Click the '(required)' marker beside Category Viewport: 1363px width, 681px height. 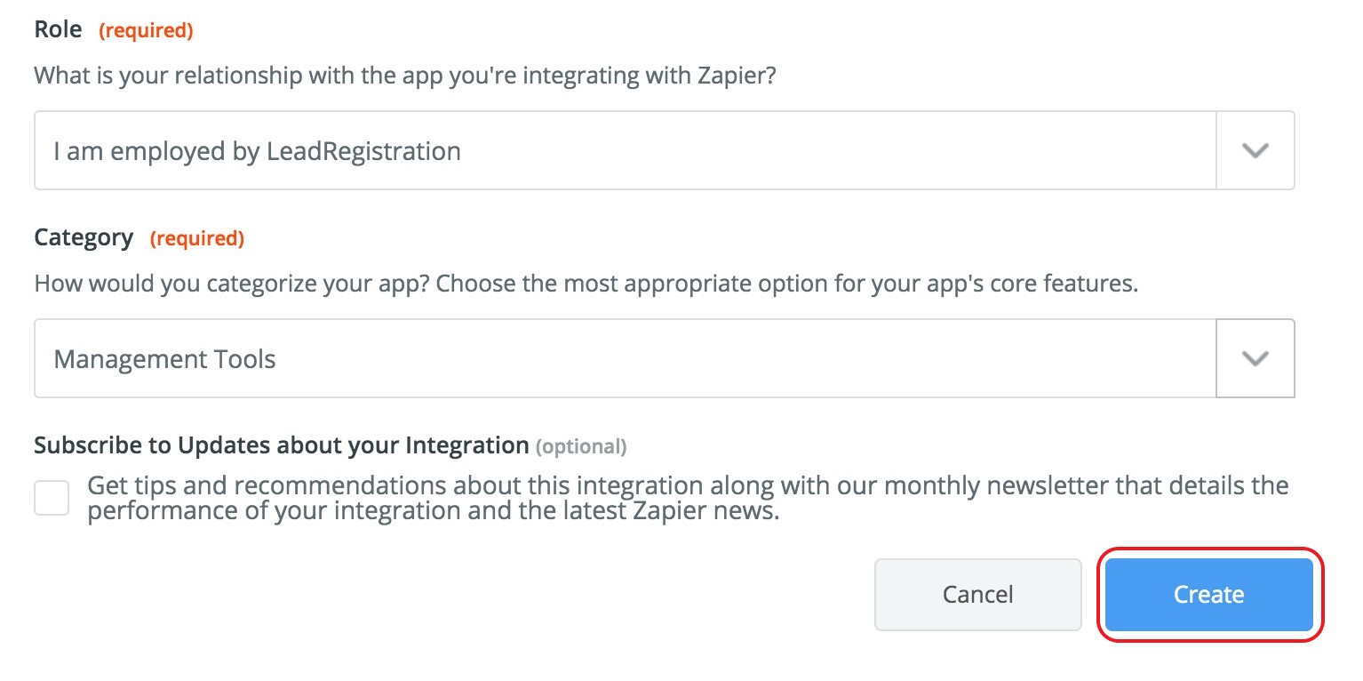point(196,238)
